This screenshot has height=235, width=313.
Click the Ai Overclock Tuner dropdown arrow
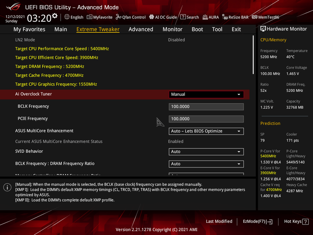pos(239,95)
